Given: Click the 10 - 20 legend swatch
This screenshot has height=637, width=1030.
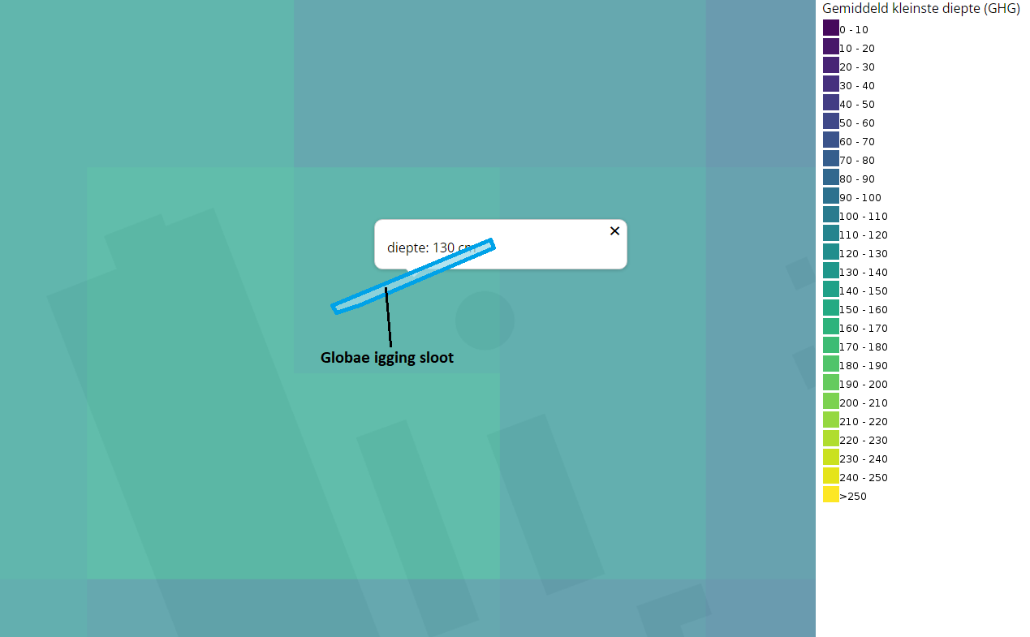Looking at the screenshot, I should point(831,46).
